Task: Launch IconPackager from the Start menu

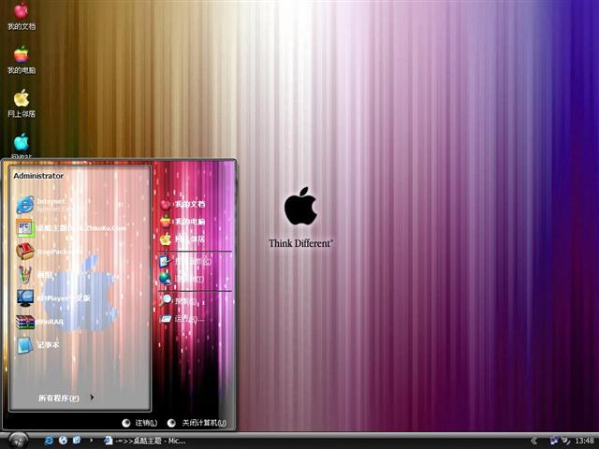Action: pyautogui.click(x=49, y=252)
